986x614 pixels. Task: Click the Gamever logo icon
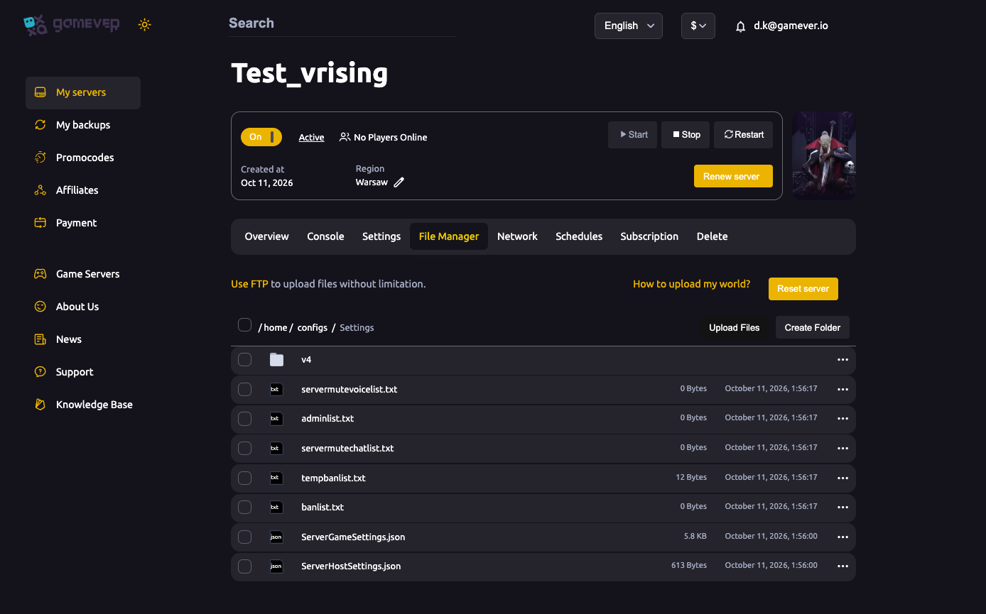36,25
